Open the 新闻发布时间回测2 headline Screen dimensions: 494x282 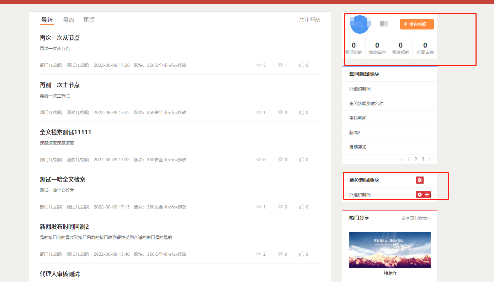(64, 227)
